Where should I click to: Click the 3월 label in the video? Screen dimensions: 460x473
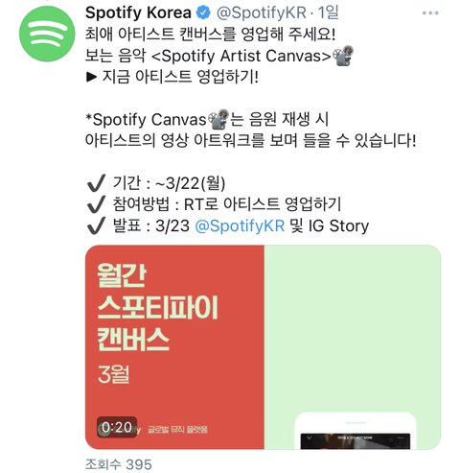click(x=113, y=374)
